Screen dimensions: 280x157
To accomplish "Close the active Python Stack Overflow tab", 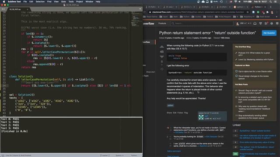I will [265, 7].
